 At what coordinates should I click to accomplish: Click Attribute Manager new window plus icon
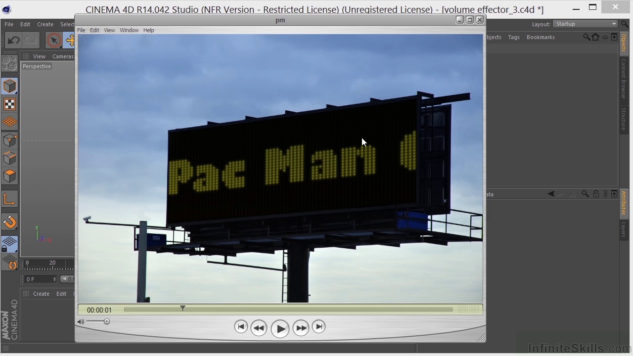614,194
